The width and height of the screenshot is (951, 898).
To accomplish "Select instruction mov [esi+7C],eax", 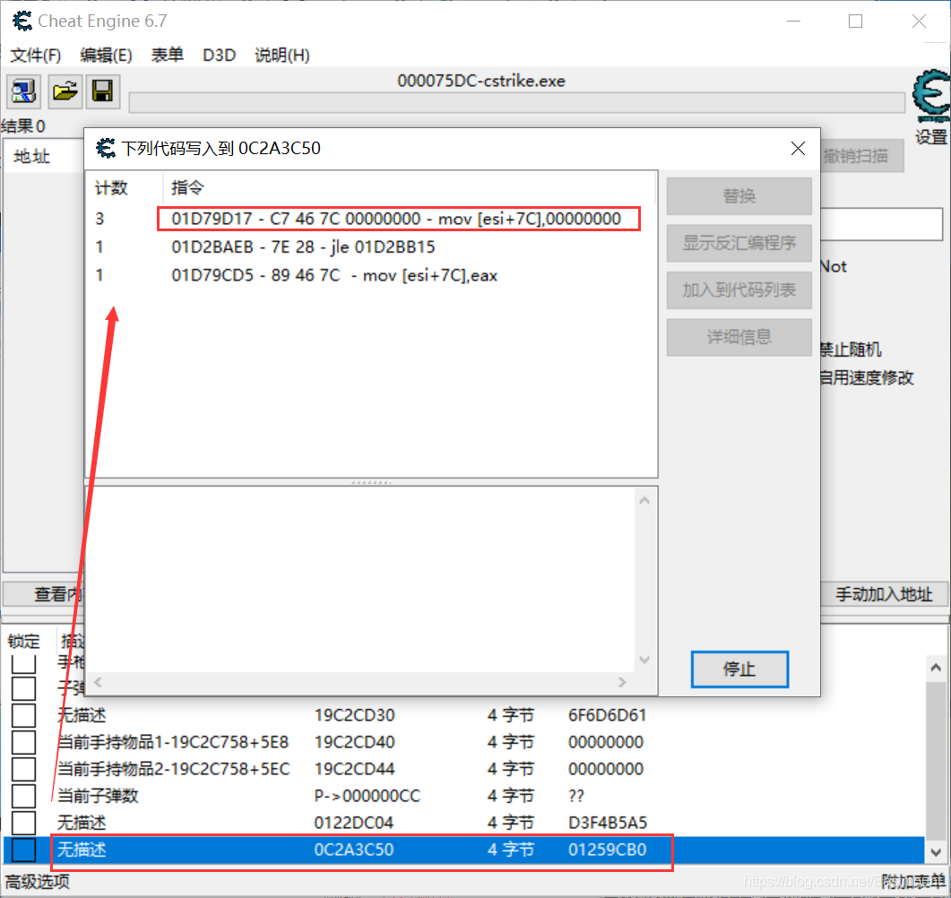I will (334, 276).
